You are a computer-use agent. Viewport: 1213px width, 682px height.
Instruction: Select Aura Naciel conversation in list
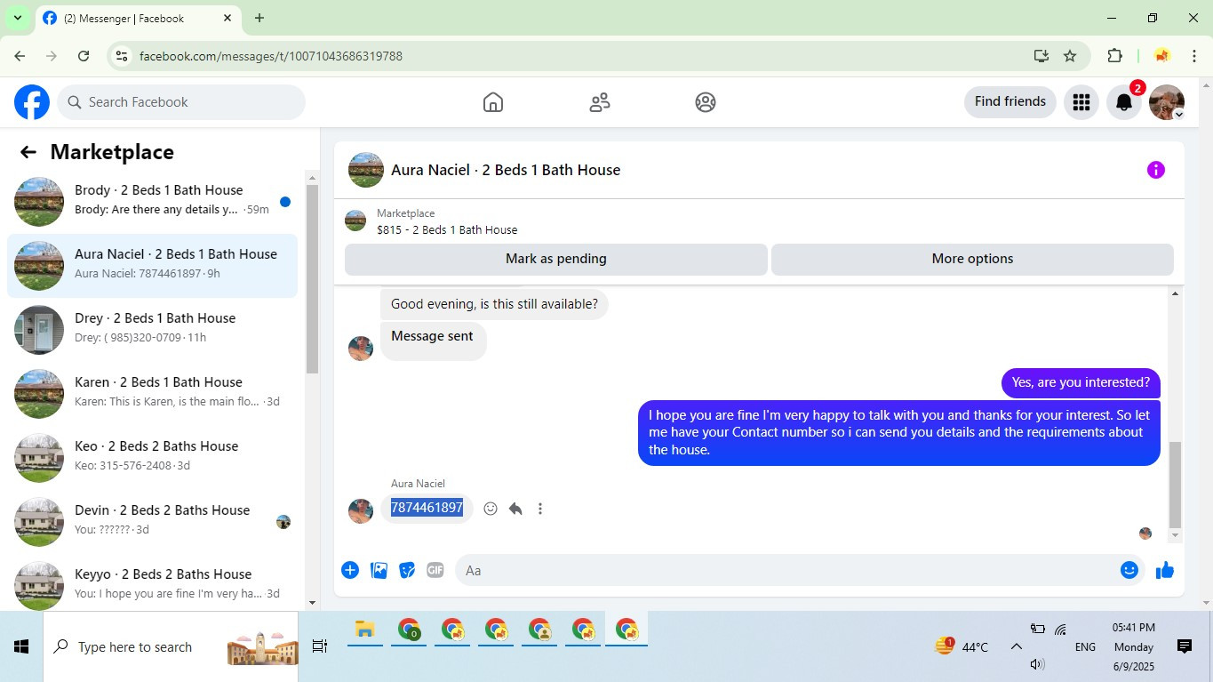coord(153,266)
